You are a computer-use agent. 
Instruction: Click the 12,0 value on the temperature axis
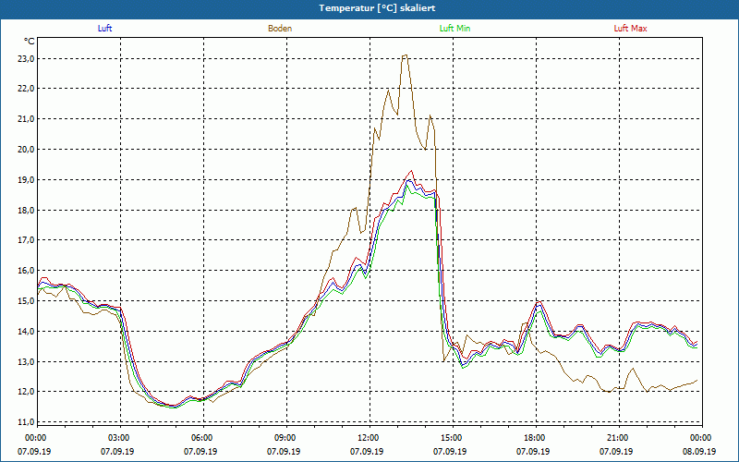(x=26, y=392)
